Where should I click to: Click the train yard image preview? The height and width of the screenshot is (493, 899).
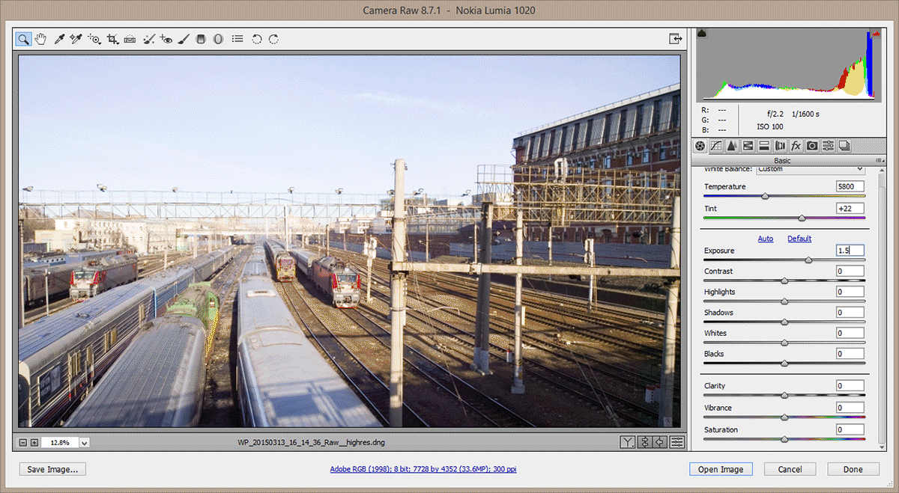[x=349, y=241]
